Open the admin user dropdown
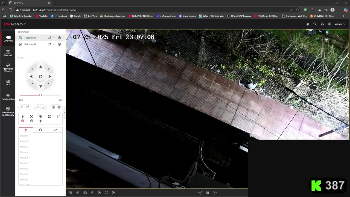 click(340, 24)
